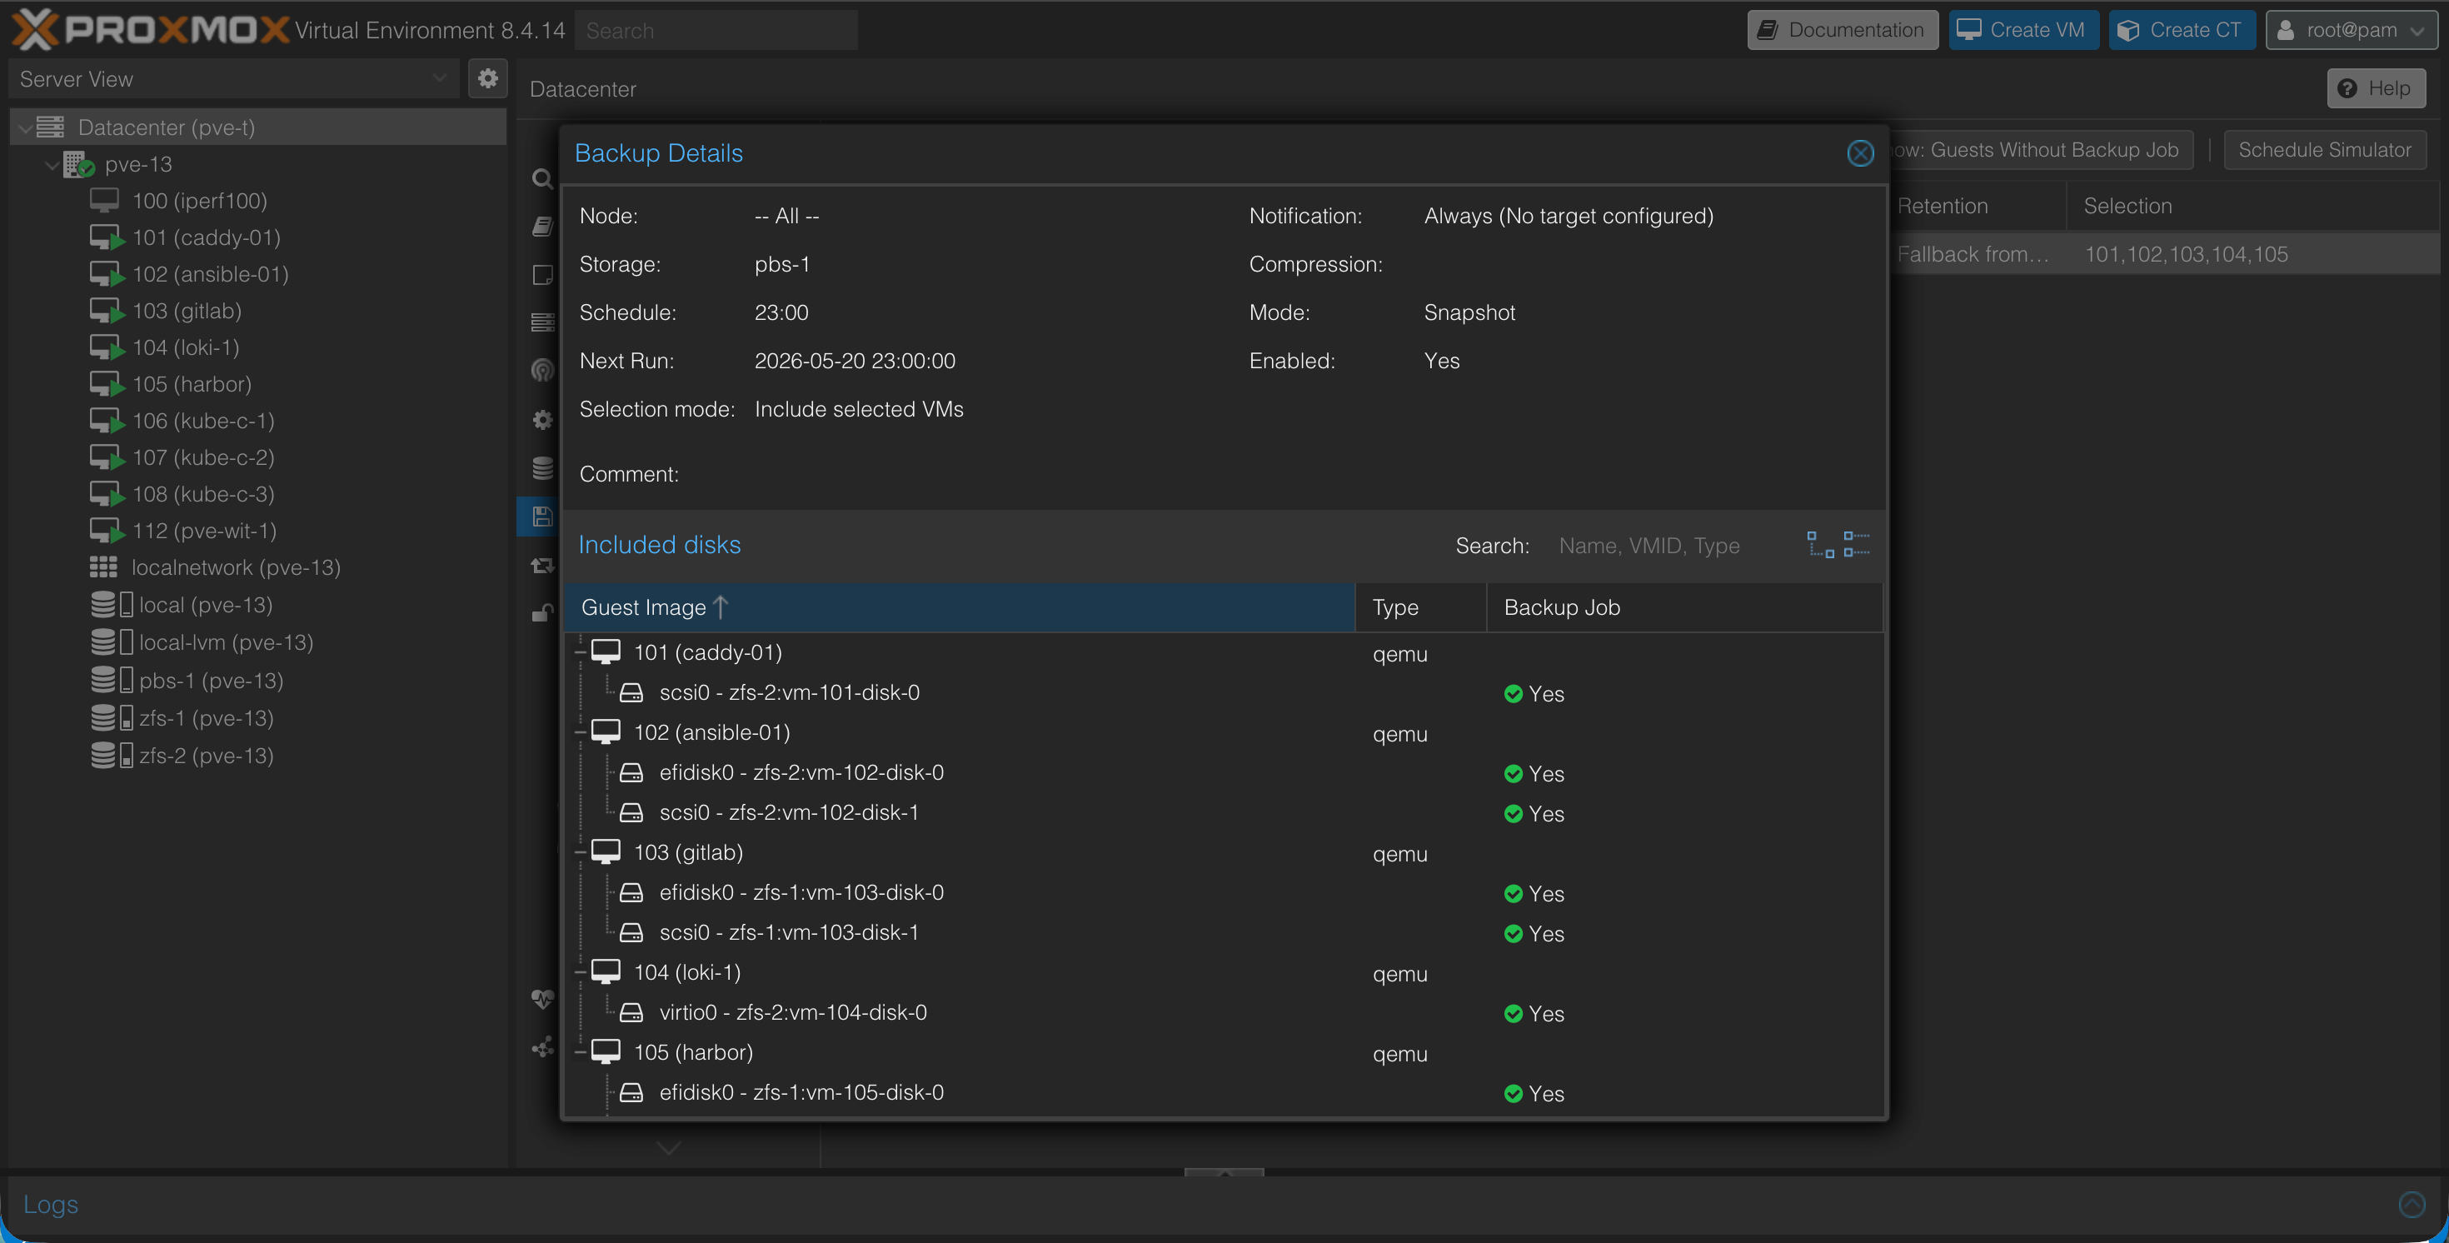This screenshot has width=2449, height=1243.
Task: Open the Search section magnifier icon in Datacenter menu
Action: click(542, 179)
